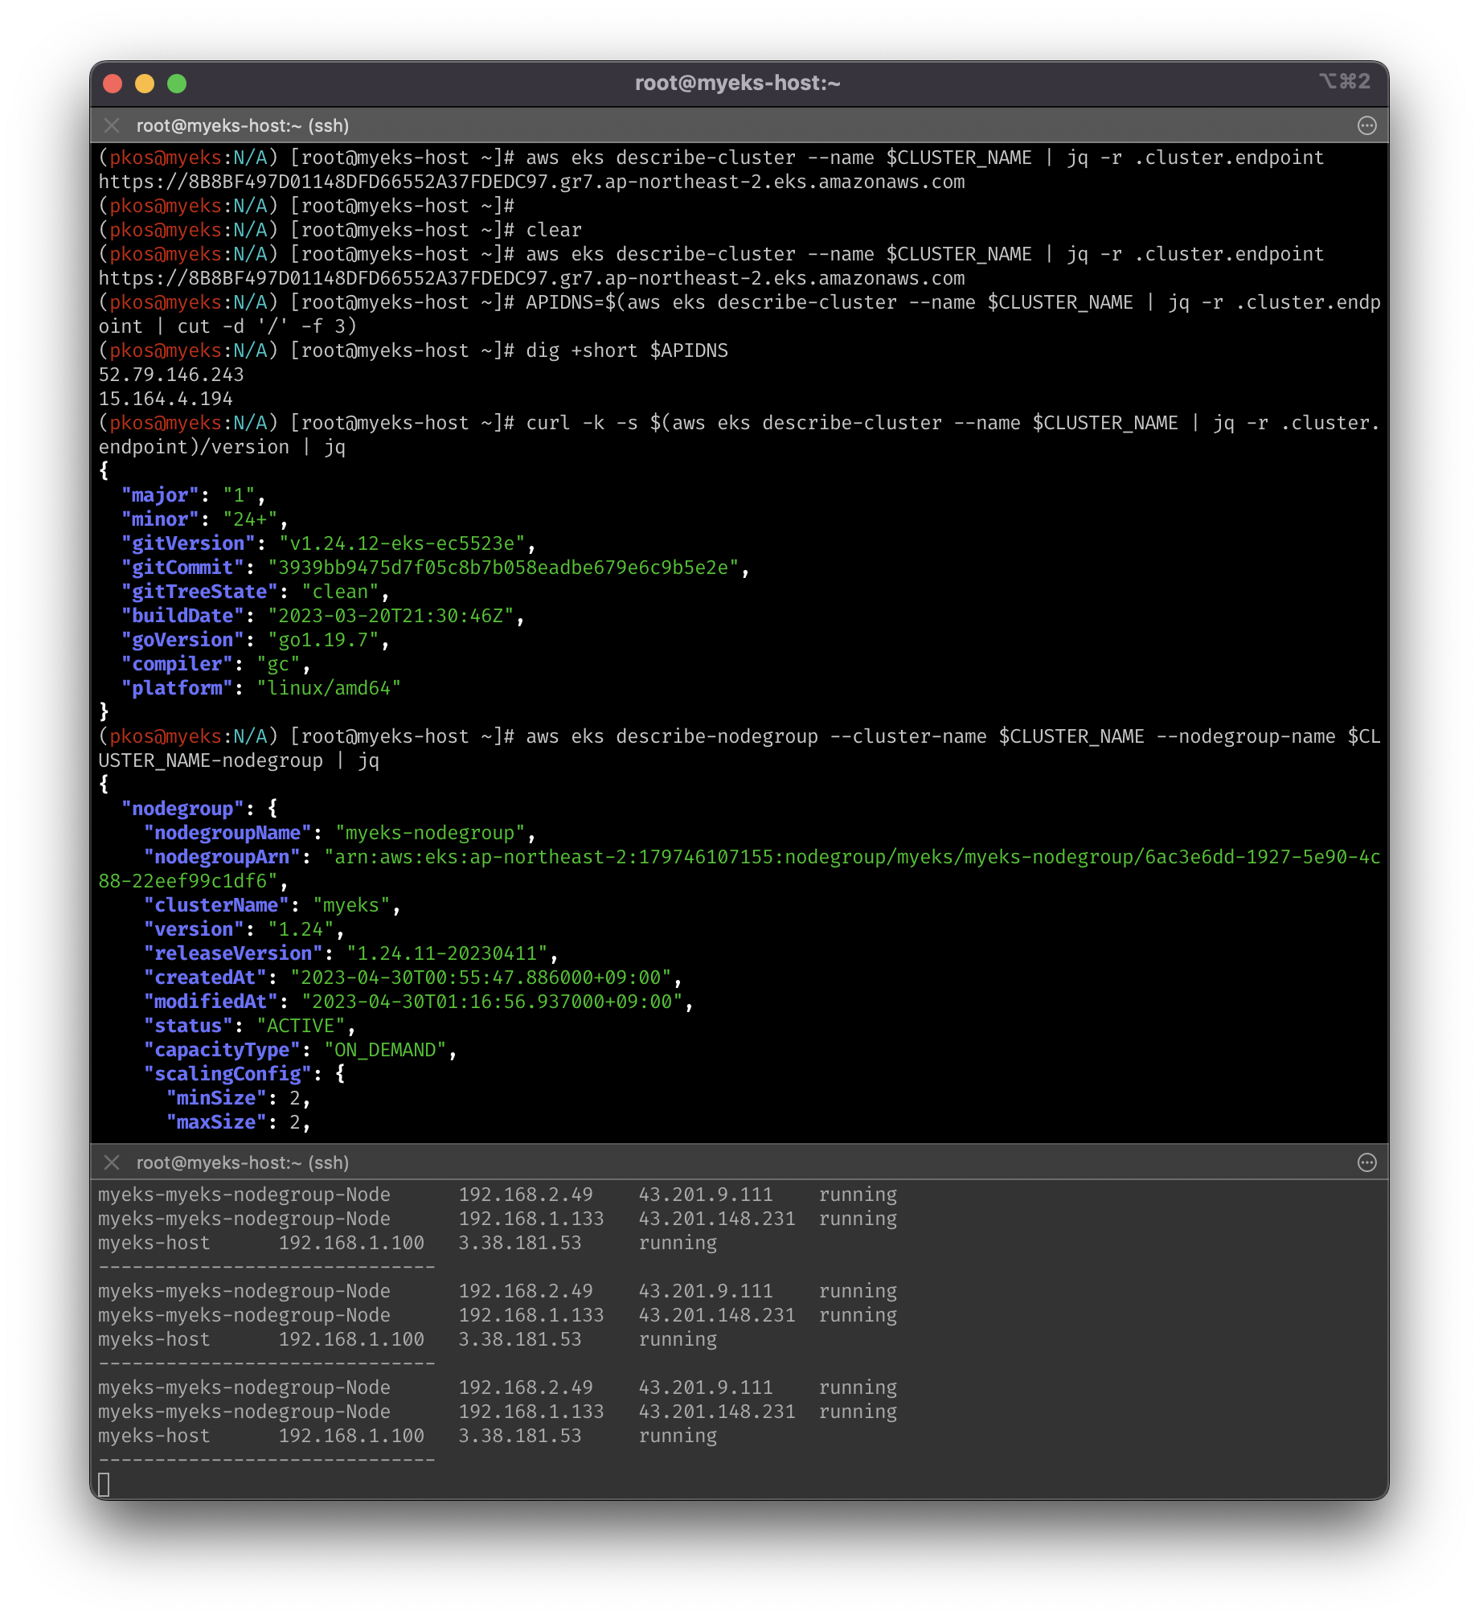Click the 'clear' command text
This screenshot has width=1479, height=1619.
(x=554, y=230)
